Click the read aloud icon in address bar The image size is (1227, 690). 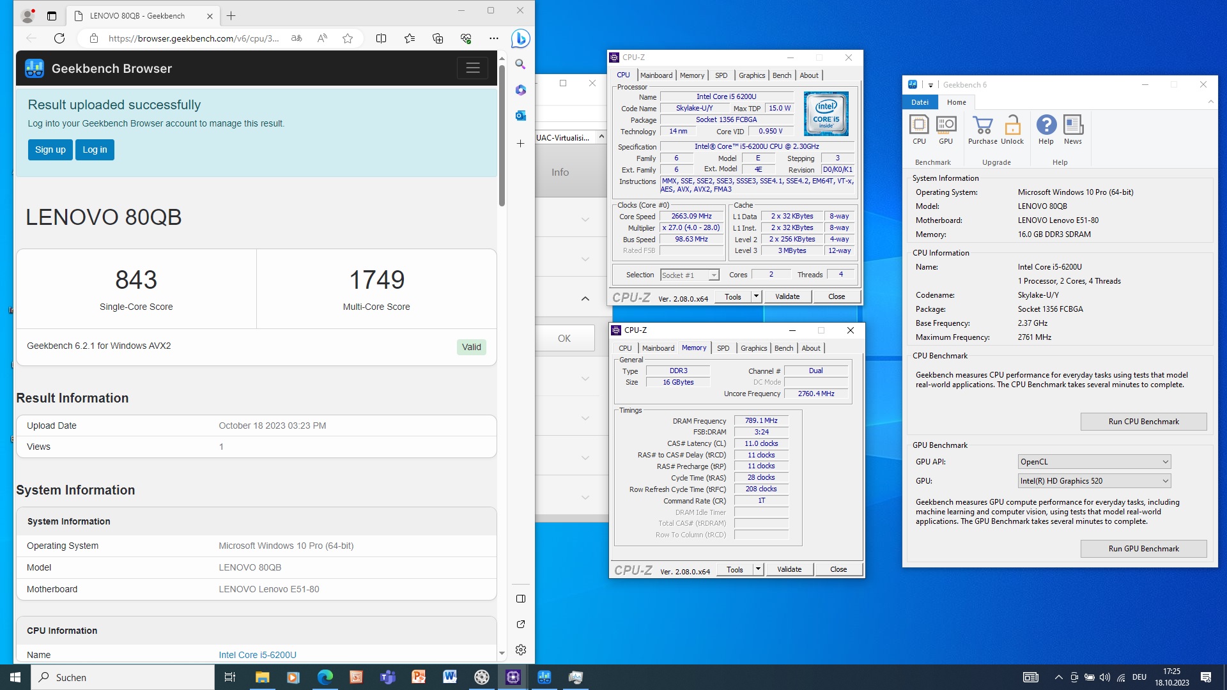point(322,38)
